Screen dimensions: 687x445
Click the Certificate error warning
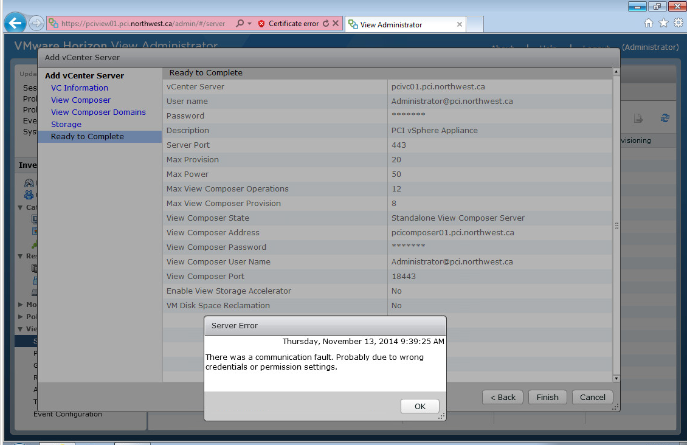288,24
